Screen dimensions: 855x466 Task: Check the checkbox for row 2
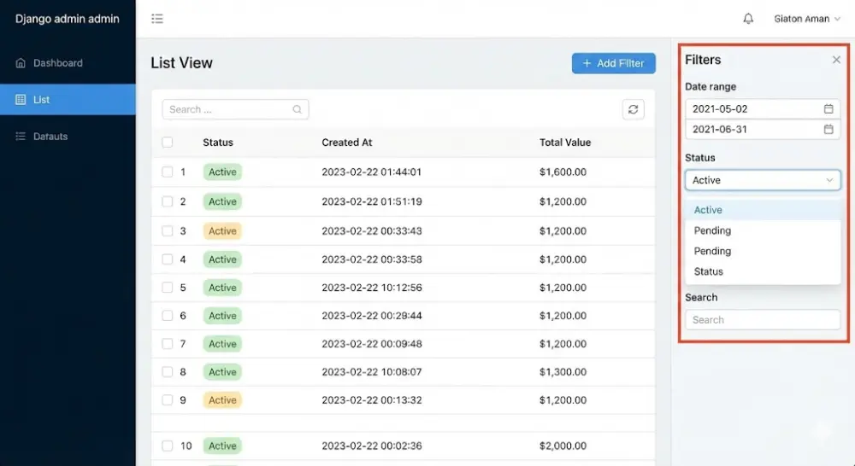point(168,201)
